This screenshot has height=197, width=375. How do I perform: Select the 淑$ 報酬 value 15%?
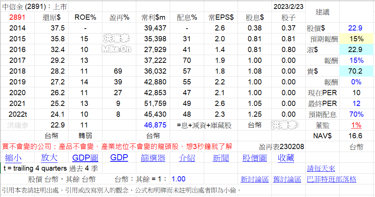(x=356, y=61)
